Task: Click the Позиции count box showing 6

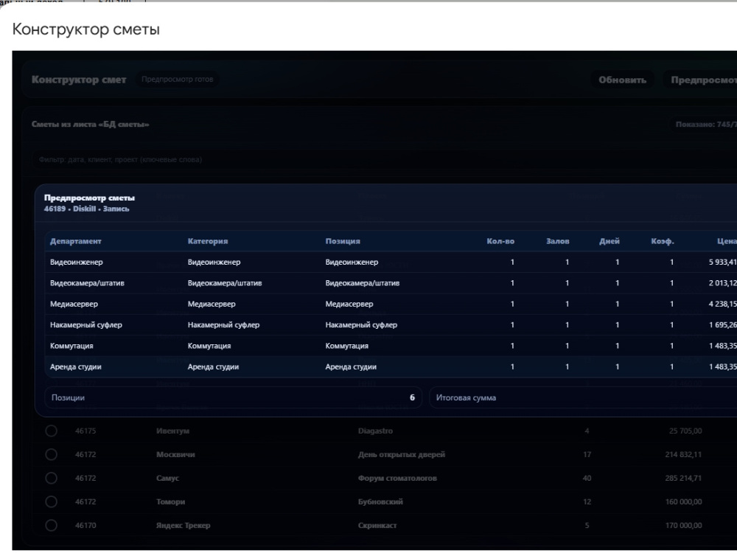Action: pyautogui.click(x=233, y=397)
